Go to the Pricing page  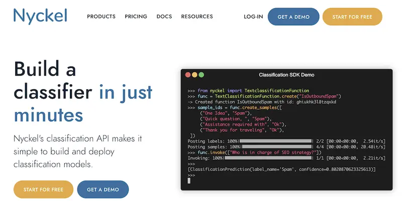[136, 17]
